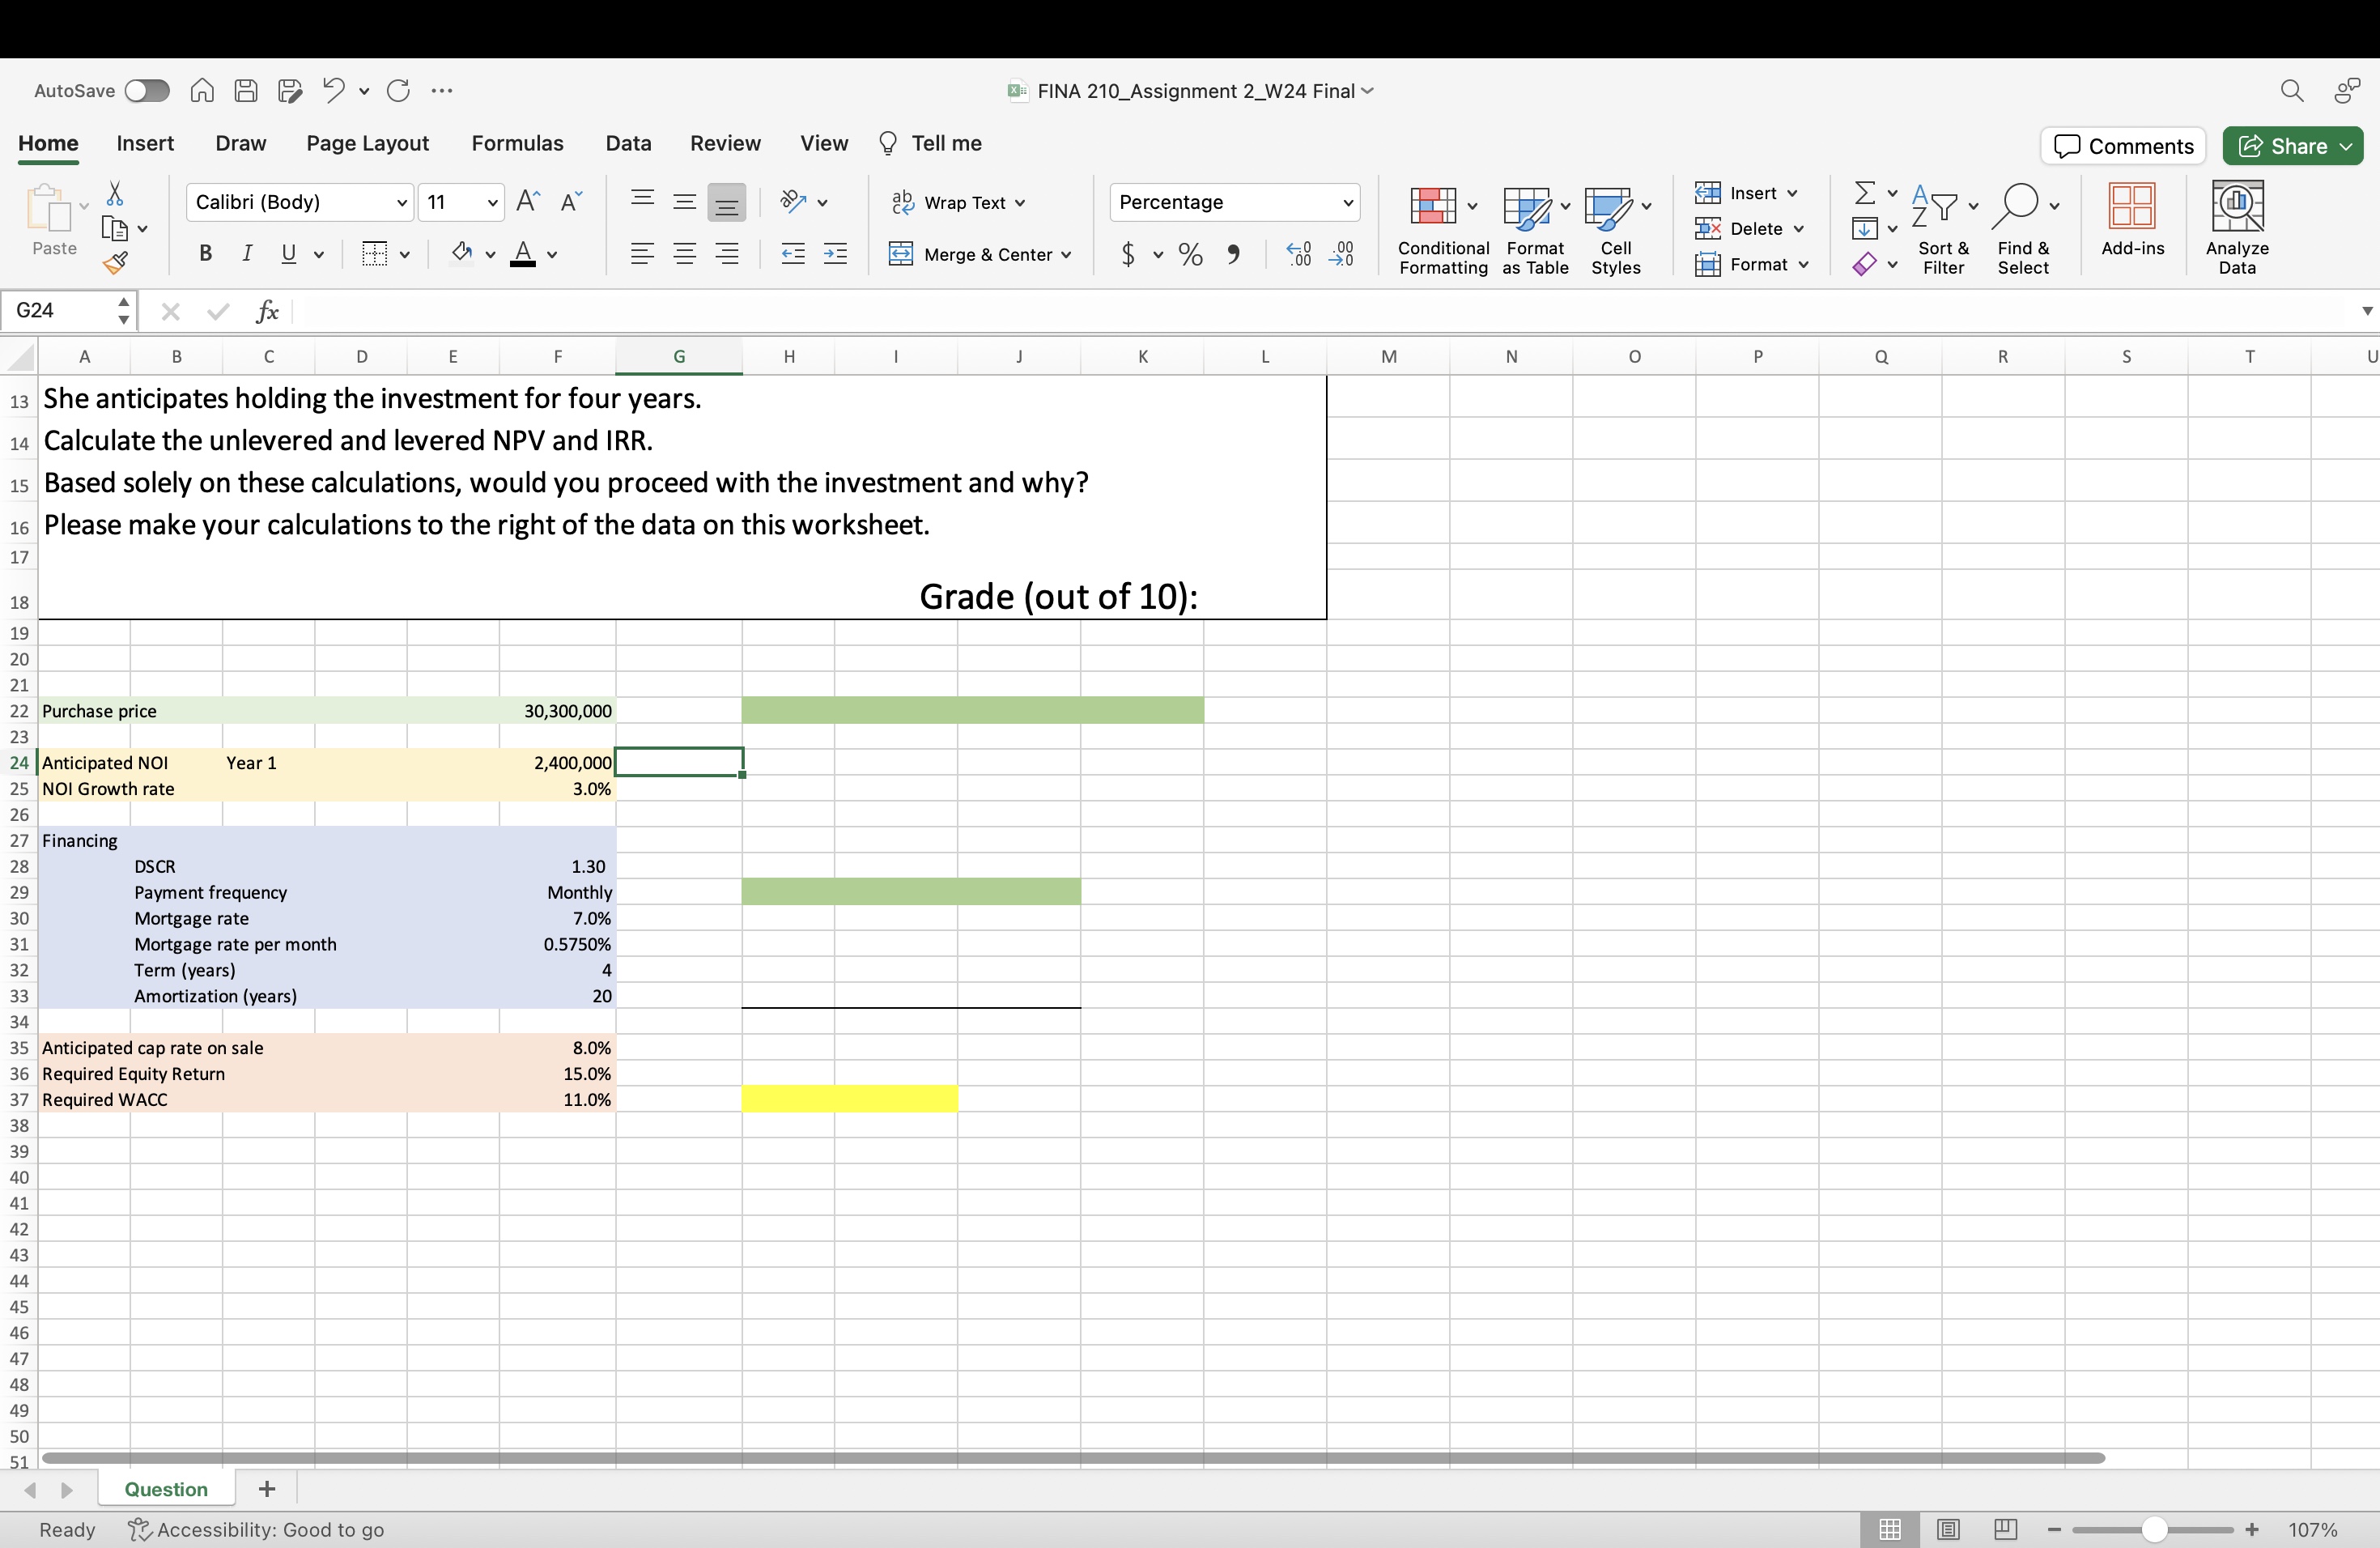Screen dimensions: 2380x1548
Task: Switch to the Formulas ribbon tab
Action: [518, 143]
